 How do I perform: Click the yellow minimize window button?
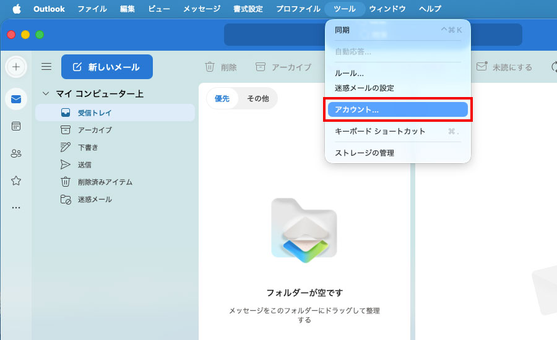25,35
